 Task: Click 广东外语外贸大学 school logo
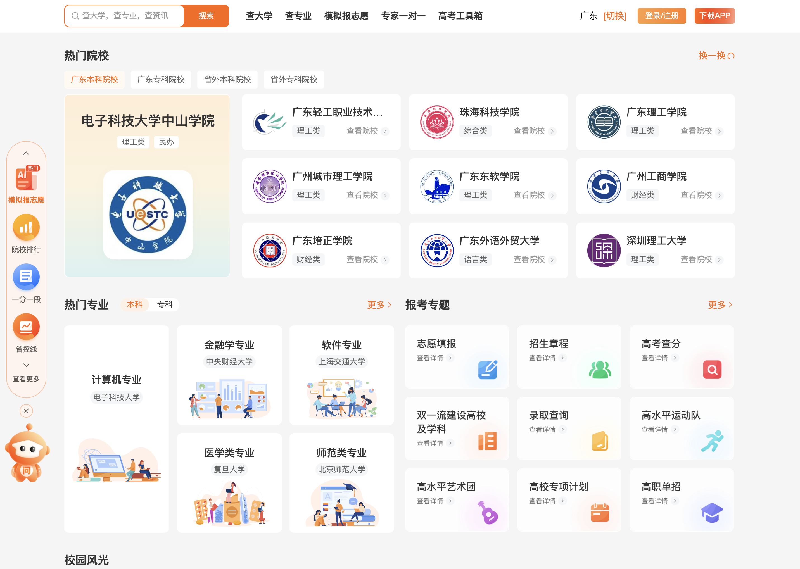click(437, 251)
